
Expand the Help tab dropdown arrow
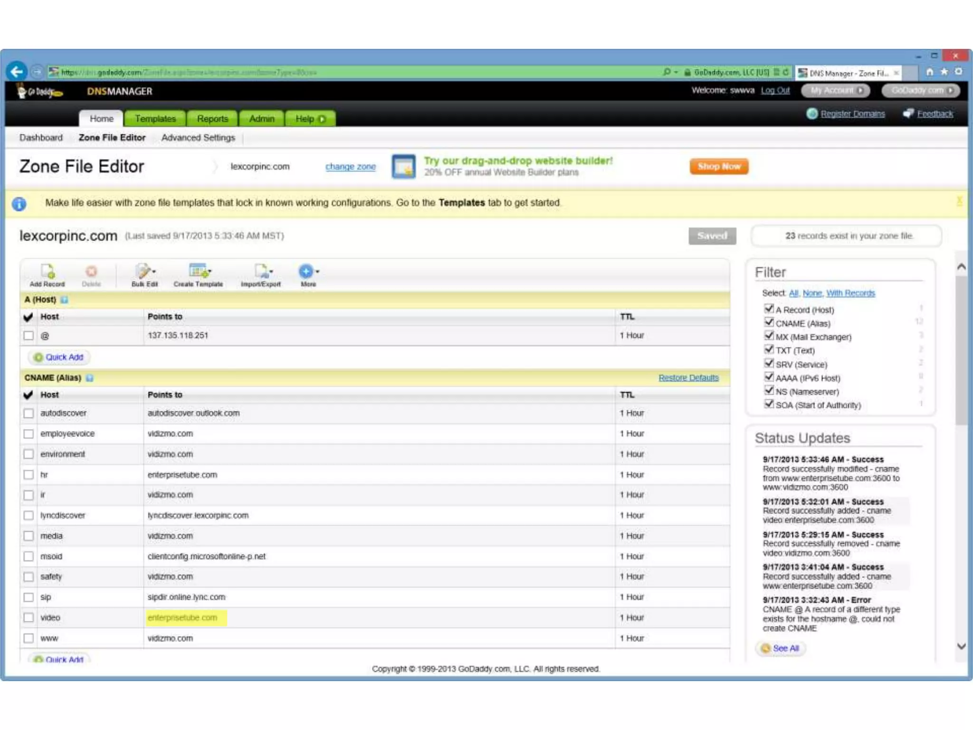click(x=322, y=119)
